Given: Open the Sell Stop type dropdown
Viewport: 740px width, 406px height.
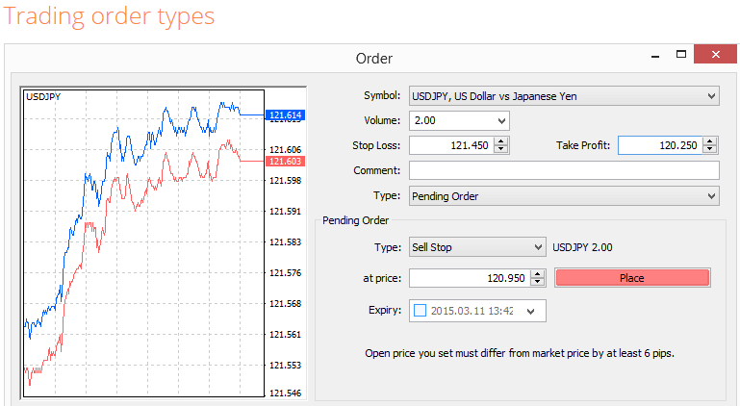Looking at the screenshot, I should pos(477,247).
